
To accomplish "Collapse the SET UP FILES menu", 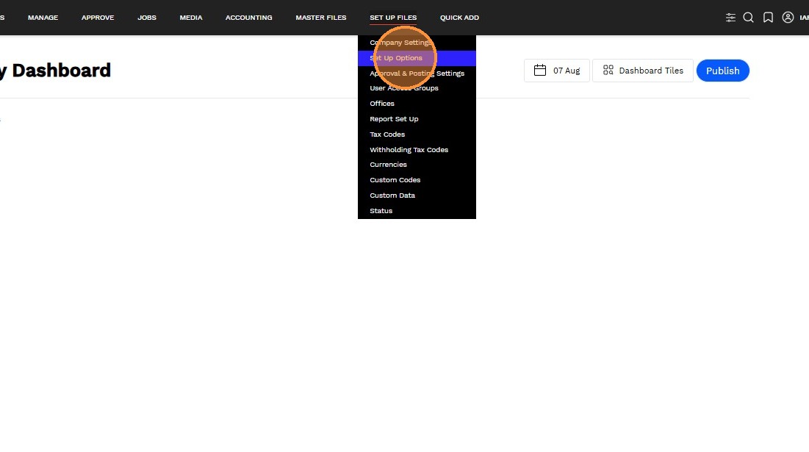I will tap(393, 18).
